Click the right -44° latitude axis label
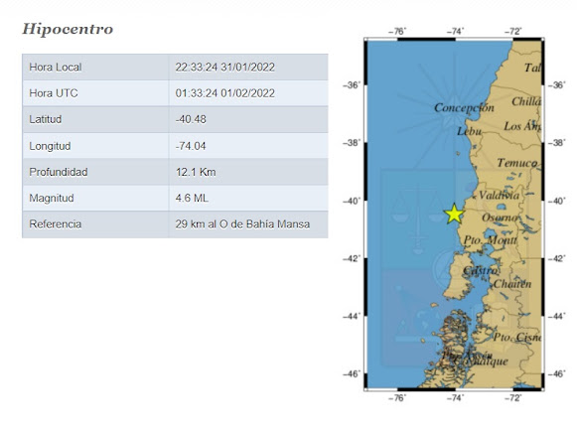Viewport: 577px width, 434px height. coord(557,316)
